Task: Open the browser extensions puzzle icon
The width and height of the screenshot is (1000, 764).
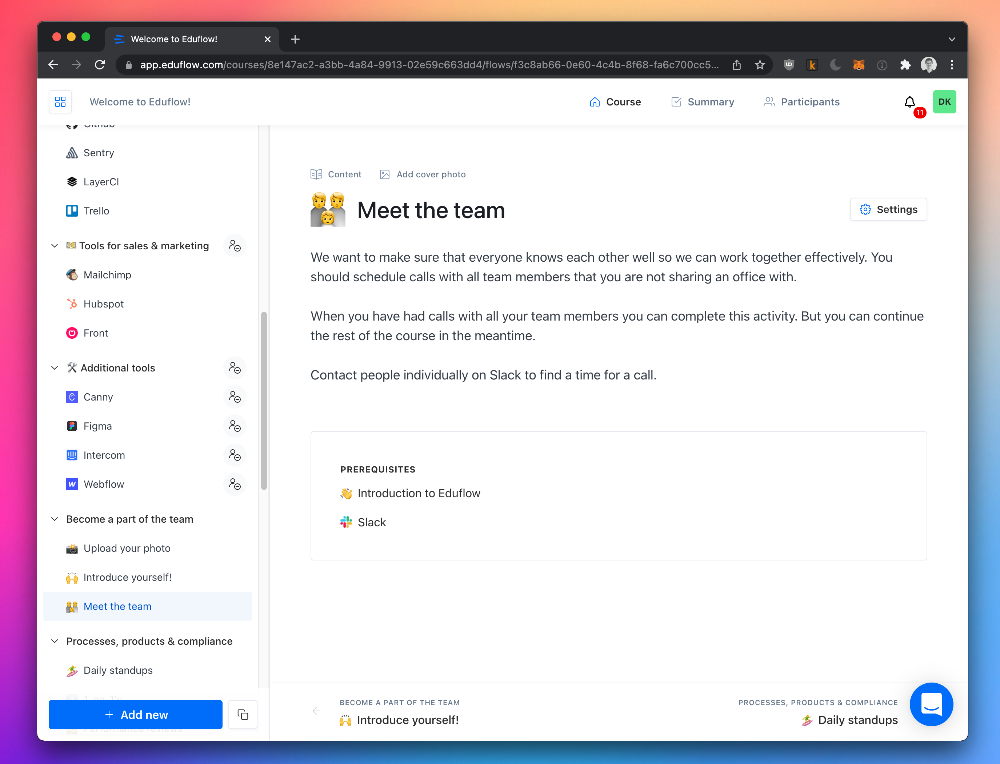Action: 905,65
